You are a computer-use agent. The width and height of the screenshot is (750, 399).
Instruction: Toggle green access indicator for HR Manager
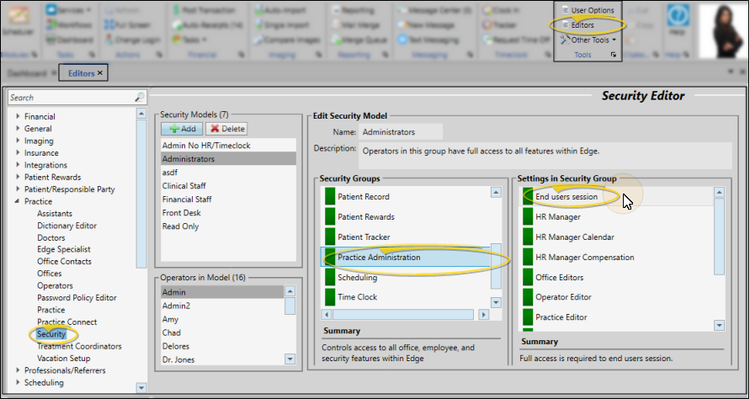point(528,217)
